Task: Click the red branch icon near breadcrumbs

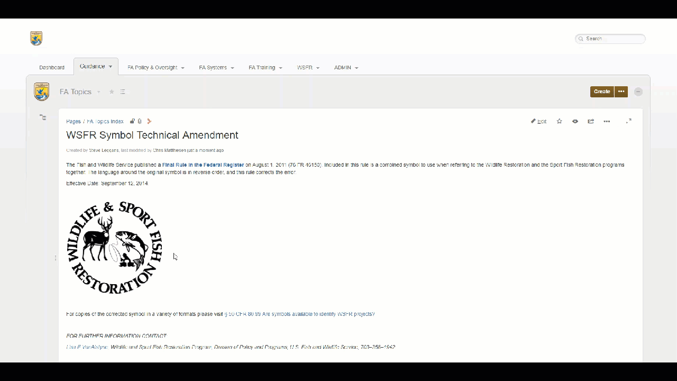Action: [x=149, y=121]
